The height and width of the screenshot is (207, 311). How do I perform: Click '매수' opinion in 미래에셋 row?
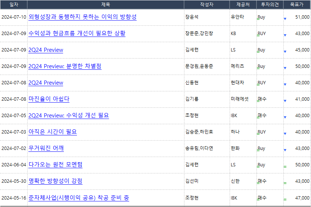pyautogui.click(x=262, y=99)
